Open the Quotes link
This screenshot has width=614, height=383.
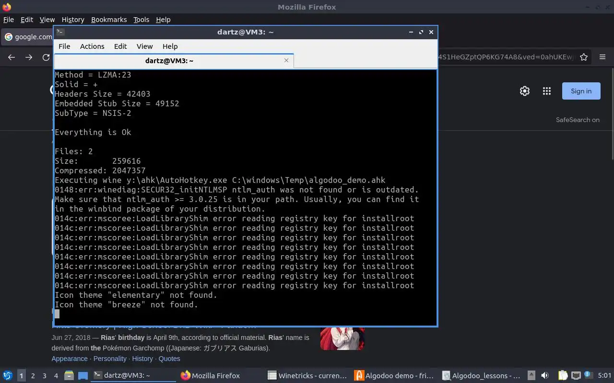click(x=169, y=359)
